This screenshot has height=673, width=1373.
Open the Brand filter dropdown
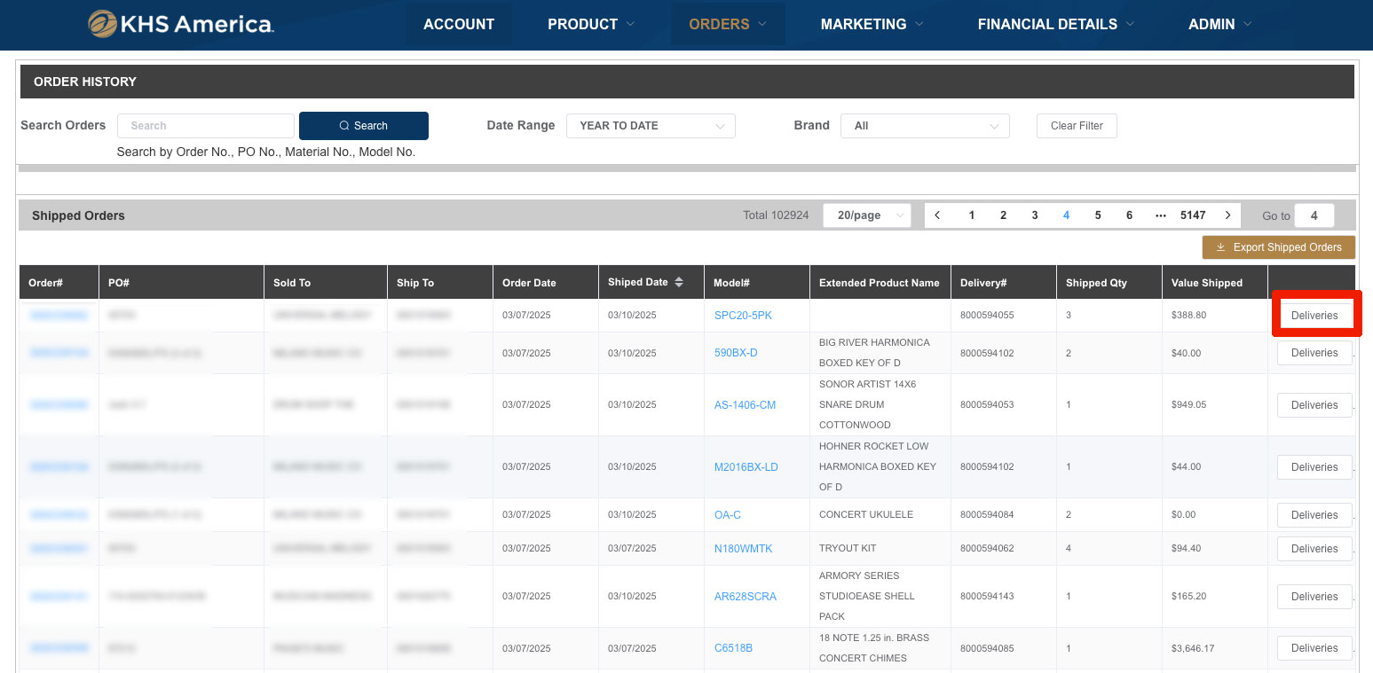(924, 126)
